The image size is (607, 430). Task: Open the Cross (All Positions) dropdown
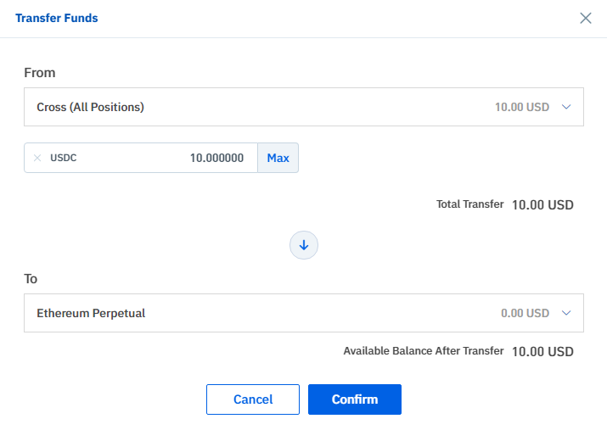point(304,107)
